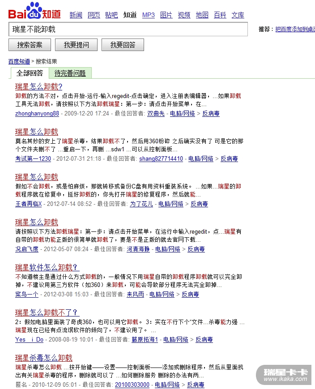This screenshot has height=389, width=315.
Task: Open 瑞星怎么卸载 result by 王者再临X
Action: [37, 177]
